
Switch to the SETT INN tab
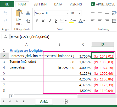(x=40, y=4)
